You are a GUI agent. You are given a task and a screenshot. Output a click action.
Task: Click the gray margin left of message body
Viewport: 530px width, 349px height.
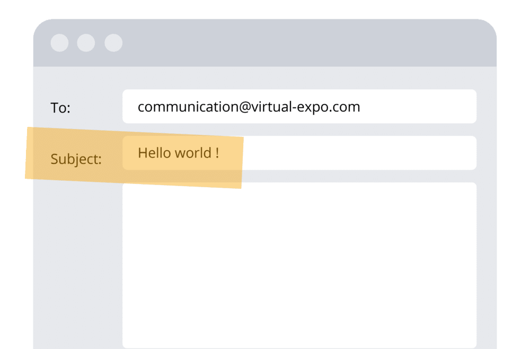pos(77,264)
